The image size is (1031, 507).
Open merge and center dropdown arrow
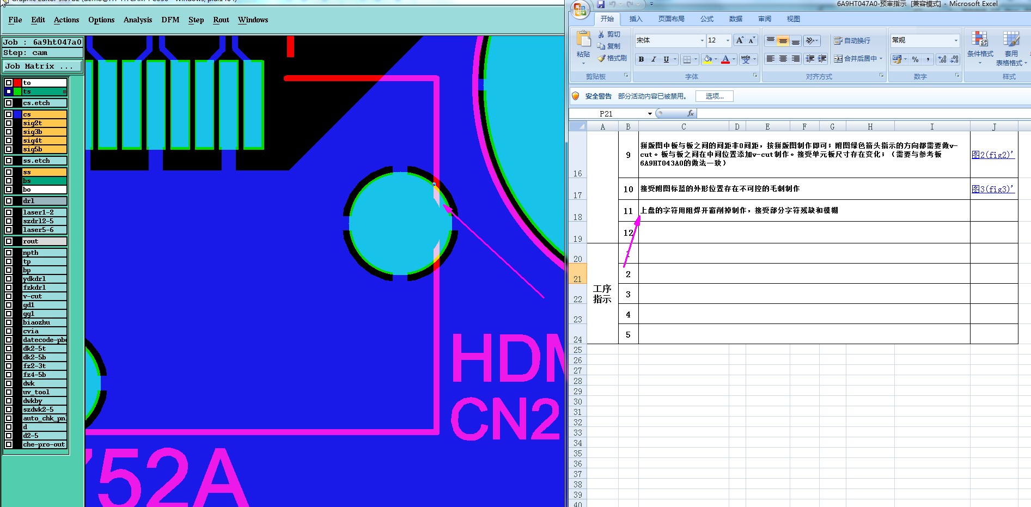[881, 59]
